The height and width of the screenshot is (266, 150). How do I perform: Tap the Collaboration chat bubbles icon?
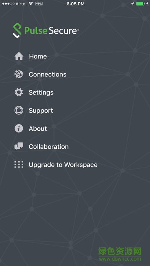(19, 146)
